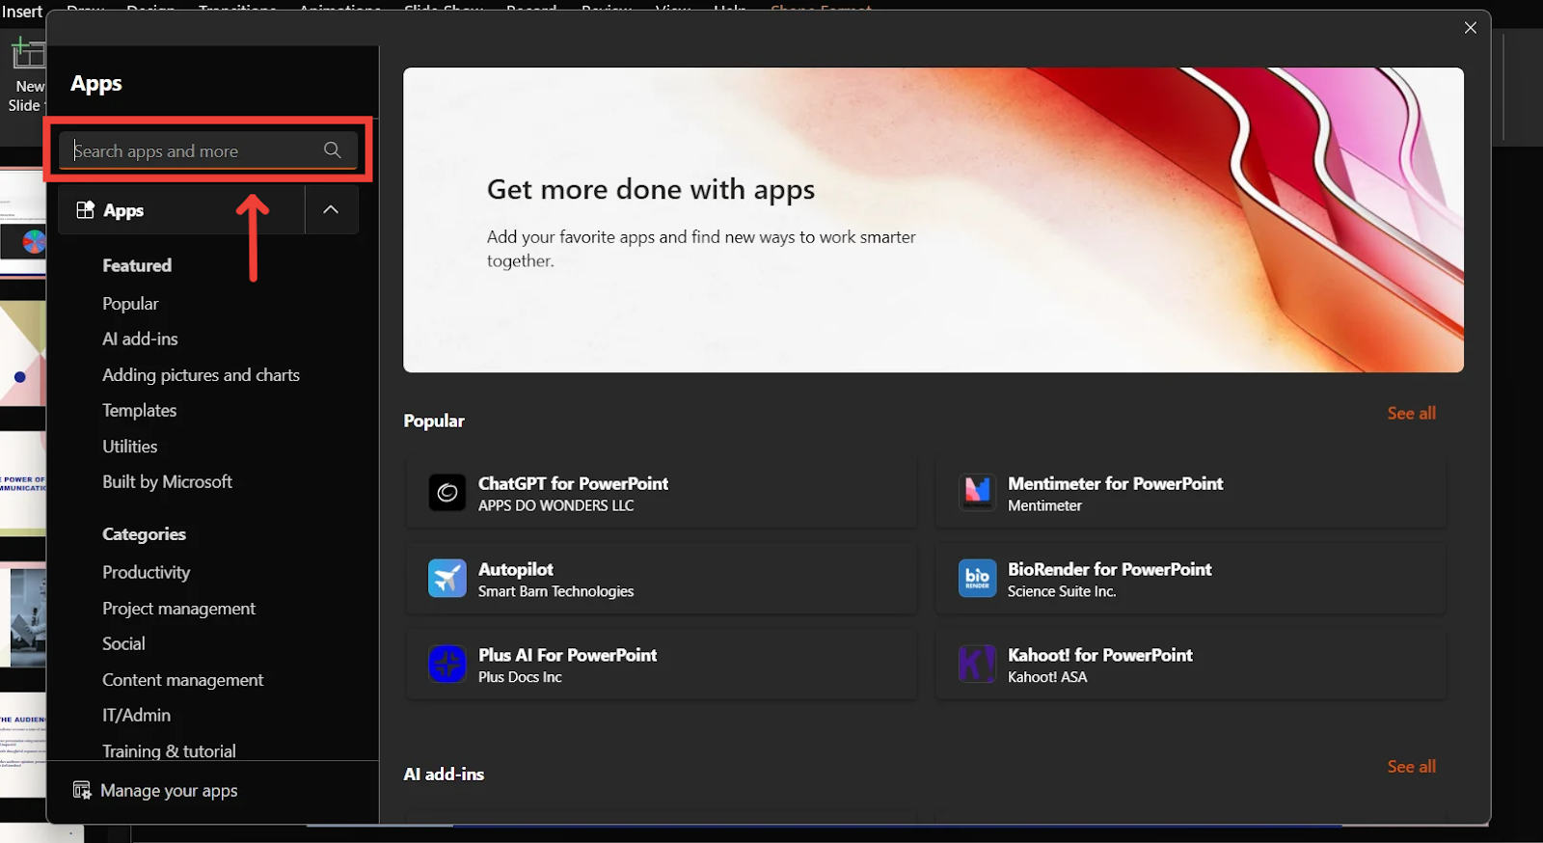Open the Autopilot app title
Screen dimensions: 1543x843
pos(516,569)
